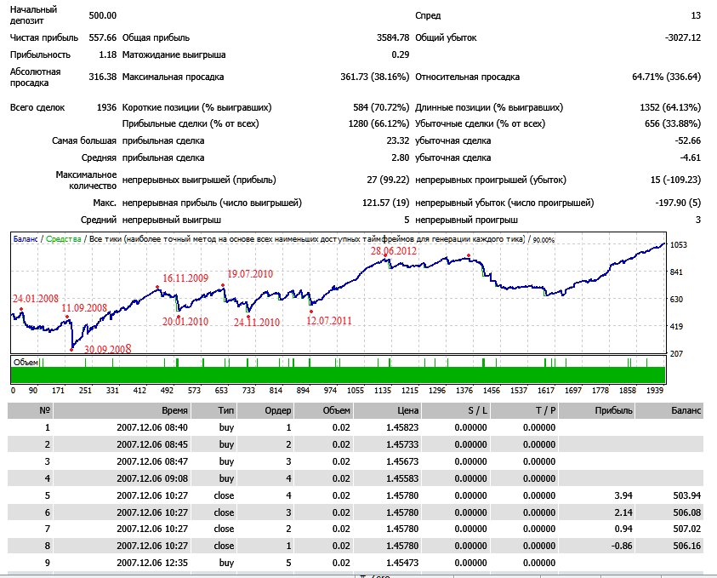The height and width of the screenshot is (578, 717).
Task: Click chart date annotation 12.07.2011
Action: tap(329, 321)
